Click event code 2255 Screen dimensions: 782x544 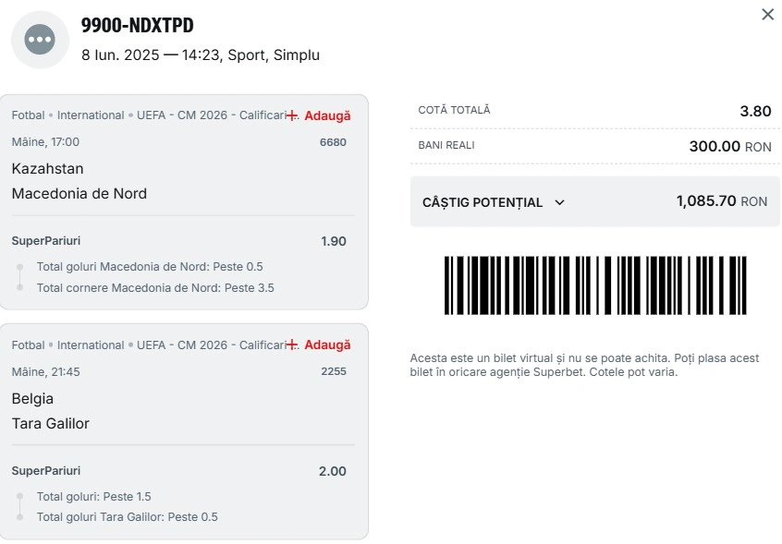point(333,371)
